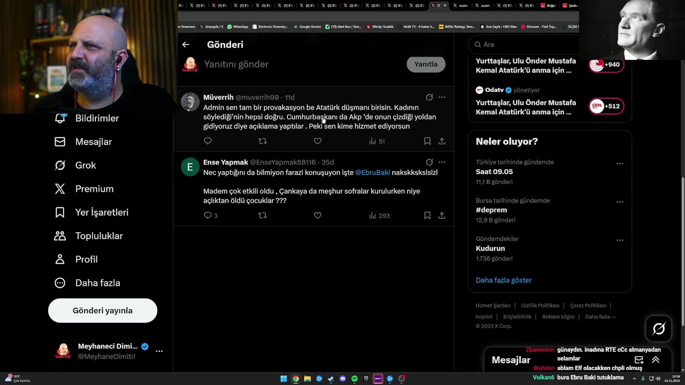Open Google Gemini bookmark
The width and height of the screenshot is (685, 385).
(x=307, y=26)
